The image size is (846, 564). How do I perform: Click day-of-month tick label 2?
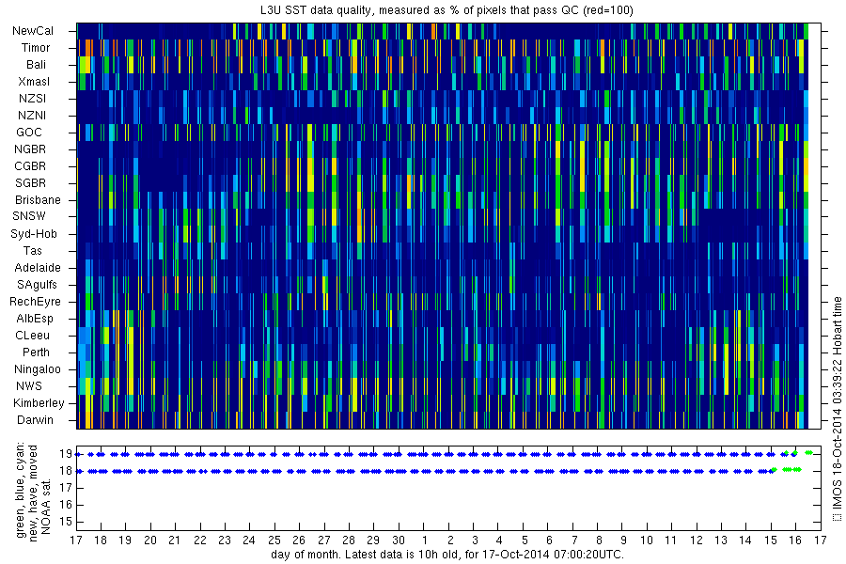tap(450, 540)
